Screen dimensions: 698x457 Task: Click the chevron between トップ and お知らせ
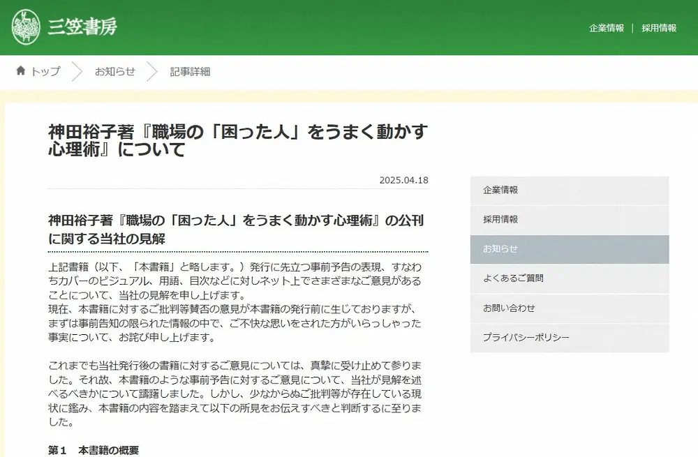78,70
